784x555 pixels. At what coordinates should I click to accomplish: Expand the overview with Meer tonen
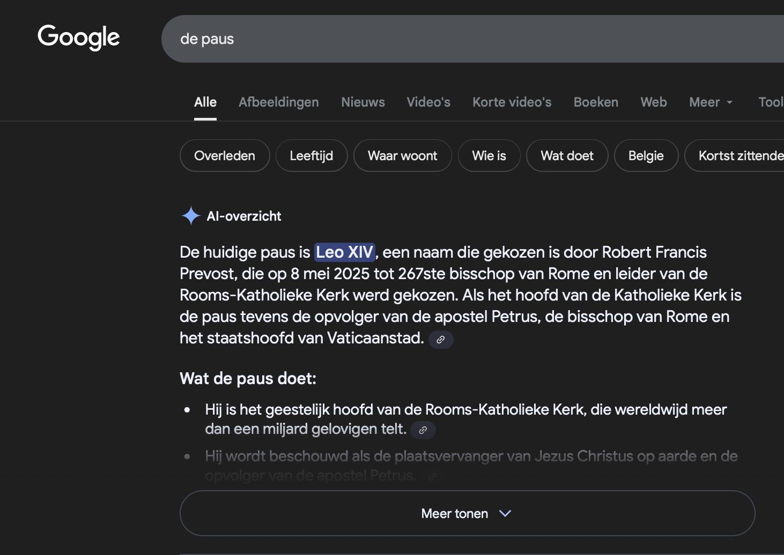click(467, 513)
